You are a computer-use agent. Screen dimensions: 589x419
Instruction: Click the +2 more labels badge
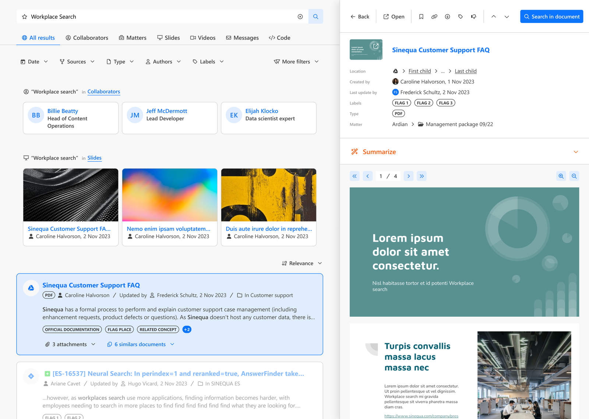[187, 330]
